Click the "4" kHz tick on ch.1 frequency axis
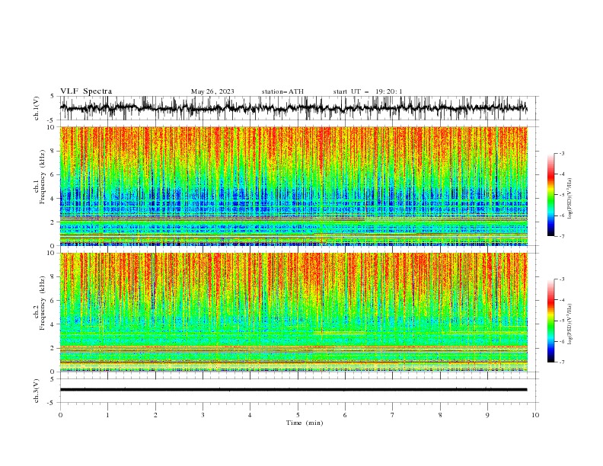The height and width of the screenshot is (466, 603). coord(53,199)
